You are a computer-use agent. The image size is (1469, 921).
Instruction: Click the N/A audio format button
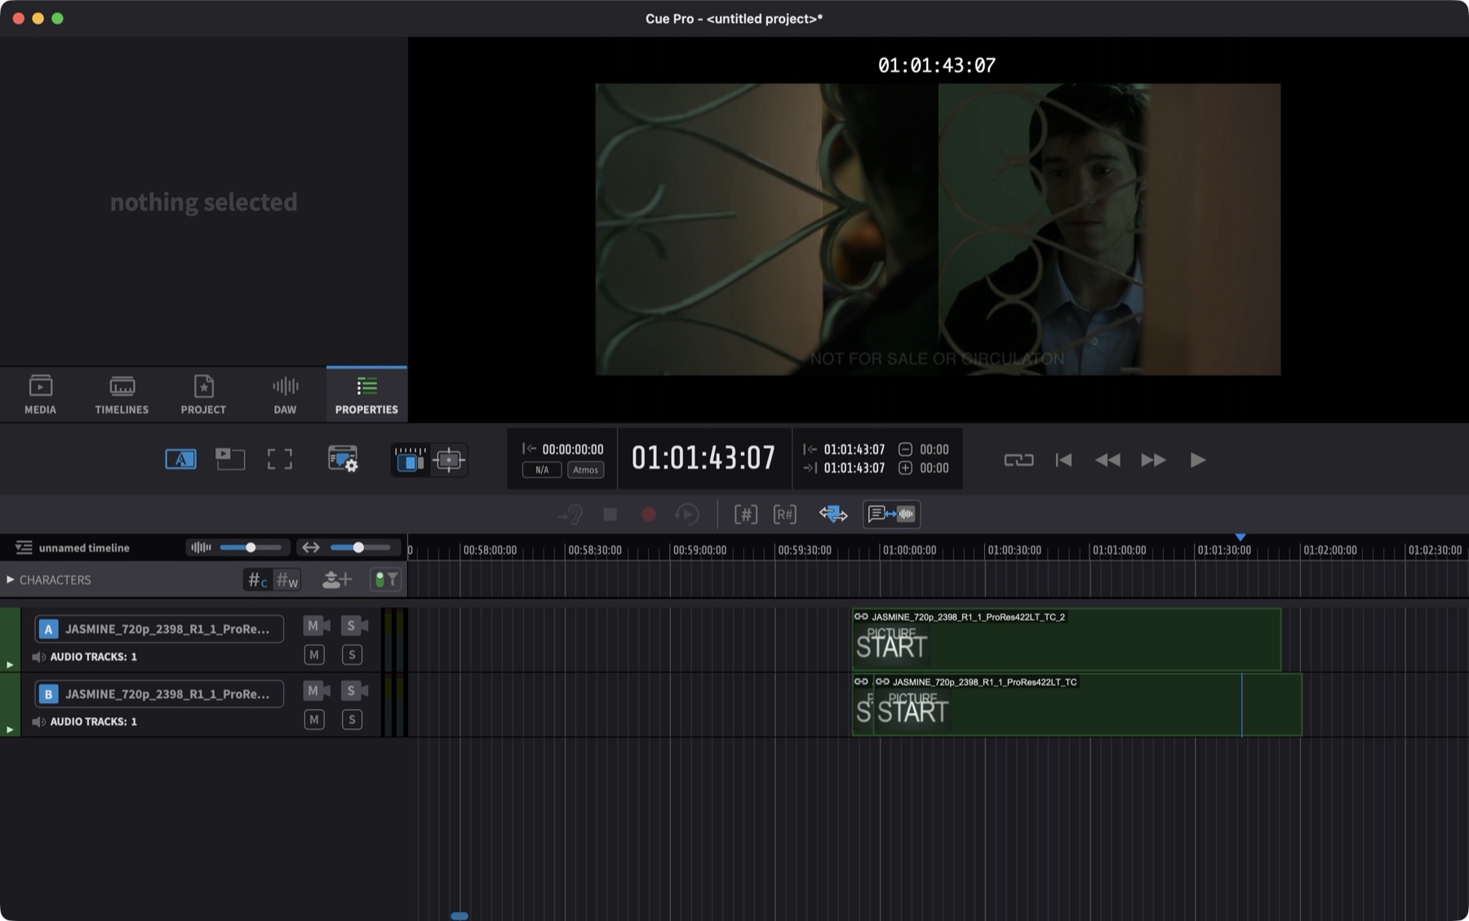[x=542, y=470]
